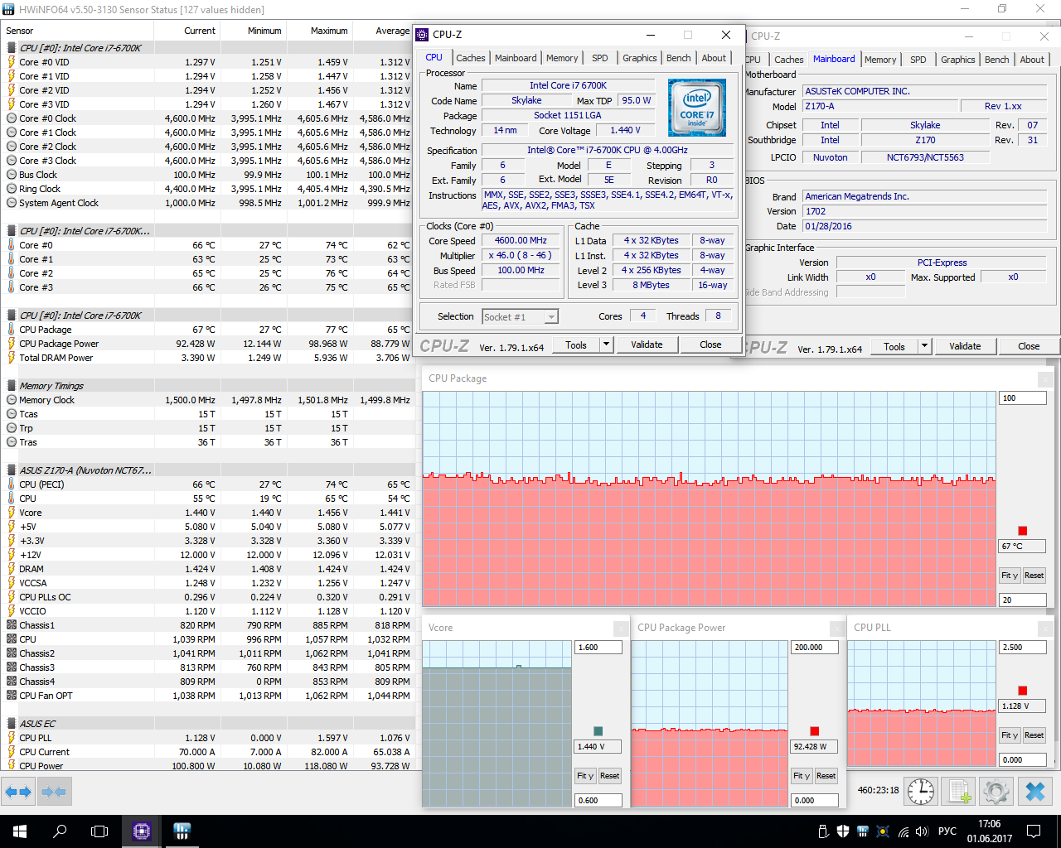This screenshot has height=848, width=1061.
Task: Click the chip icon beside Memory Timings header
Action: tap(12, 386)
